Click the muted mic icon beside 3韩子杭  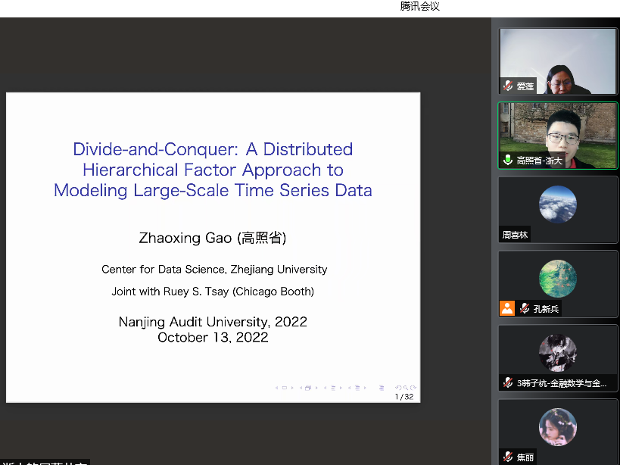point(508,383)
